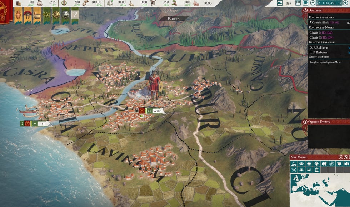
Task: Click the 50.00 stability value
Action: click(x=121, y=2)
